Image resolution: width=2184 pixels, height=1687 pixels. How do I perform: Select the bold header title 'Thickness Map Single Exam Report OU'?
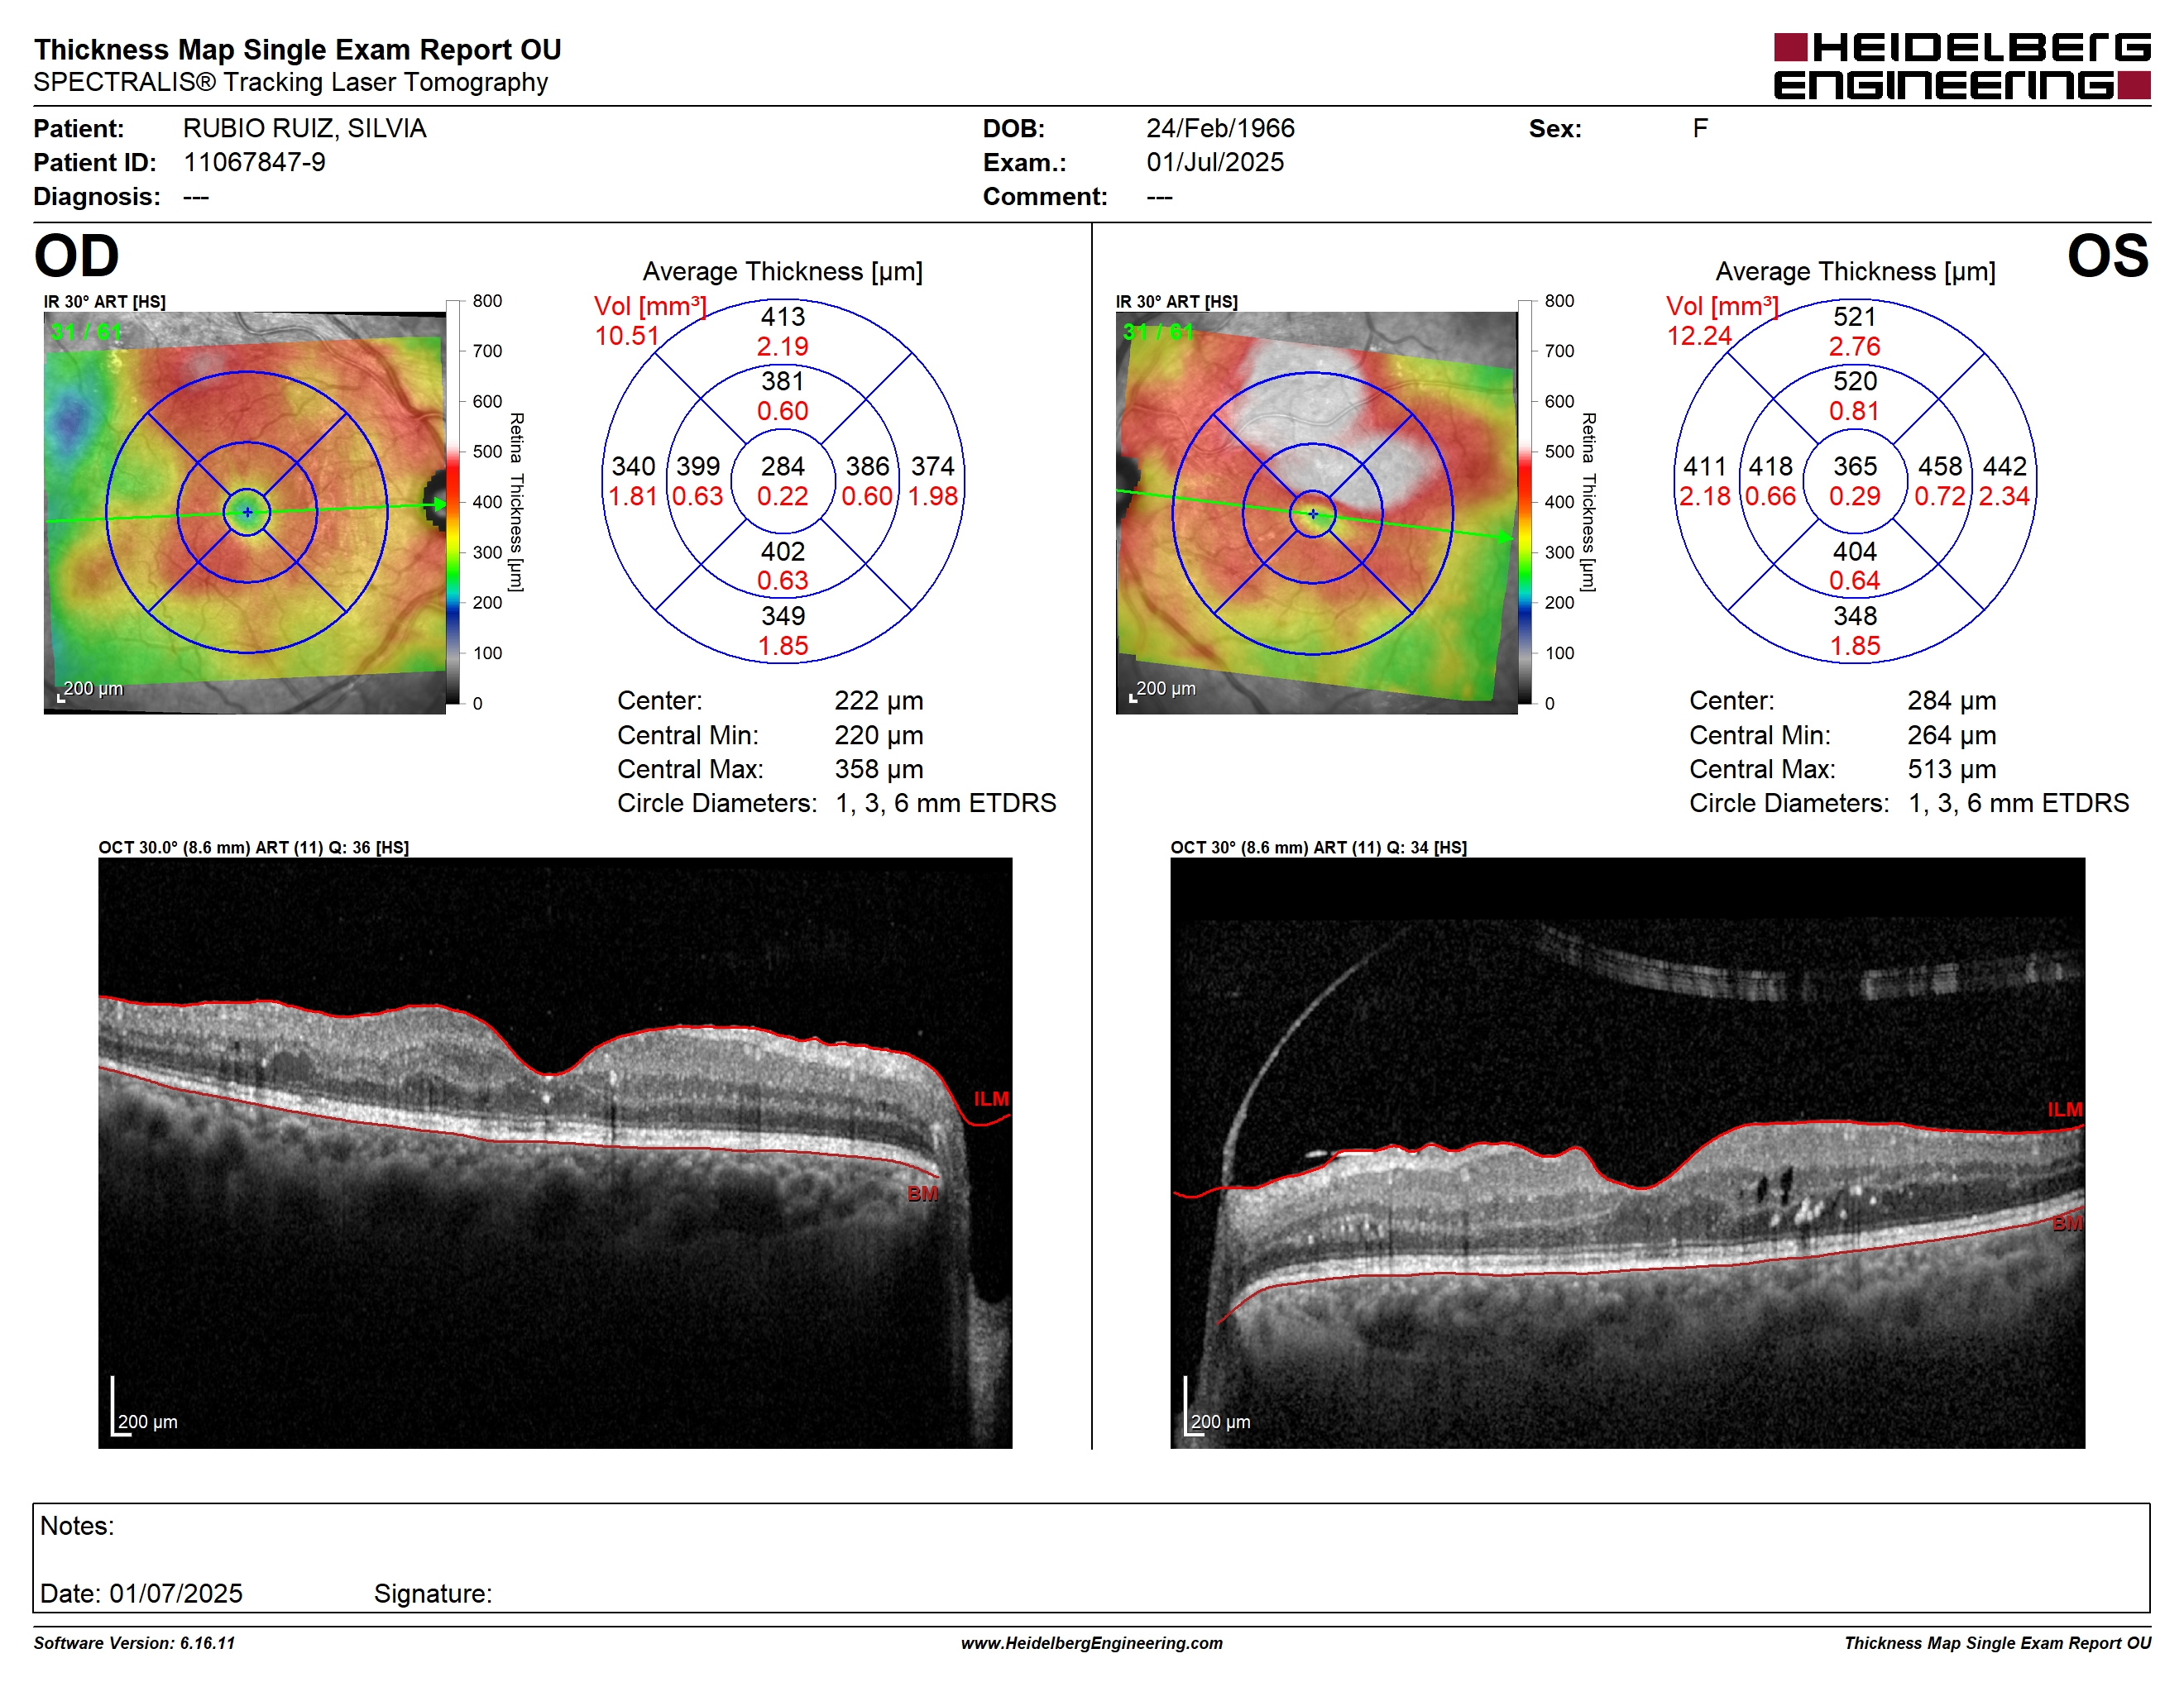click(297, 49)
